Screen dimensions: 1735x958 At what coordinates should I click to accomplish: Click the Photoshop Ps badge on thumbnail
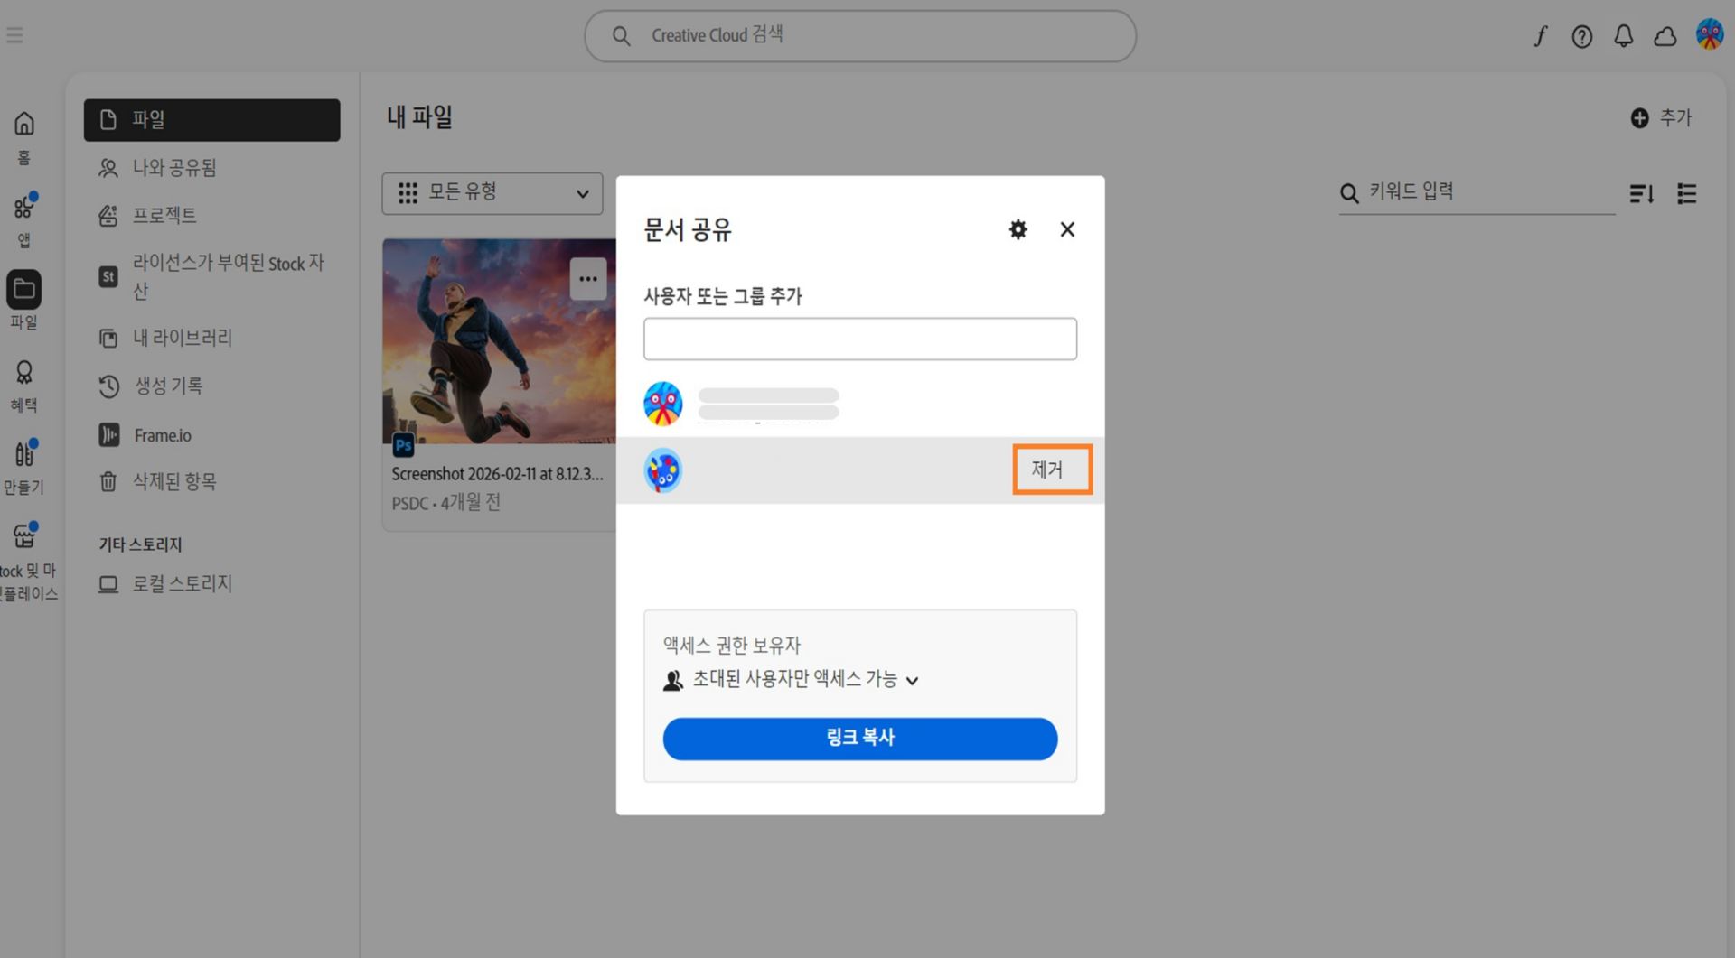[404, 445]
